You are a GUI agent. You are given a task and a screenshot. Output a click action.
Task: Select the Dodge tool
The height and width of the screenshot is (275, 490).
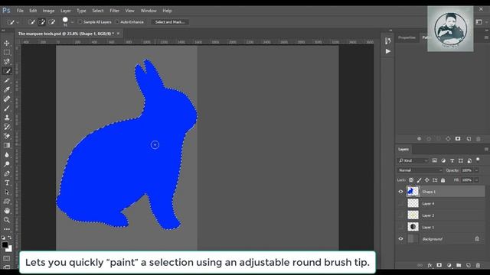[x=7, y=164]
